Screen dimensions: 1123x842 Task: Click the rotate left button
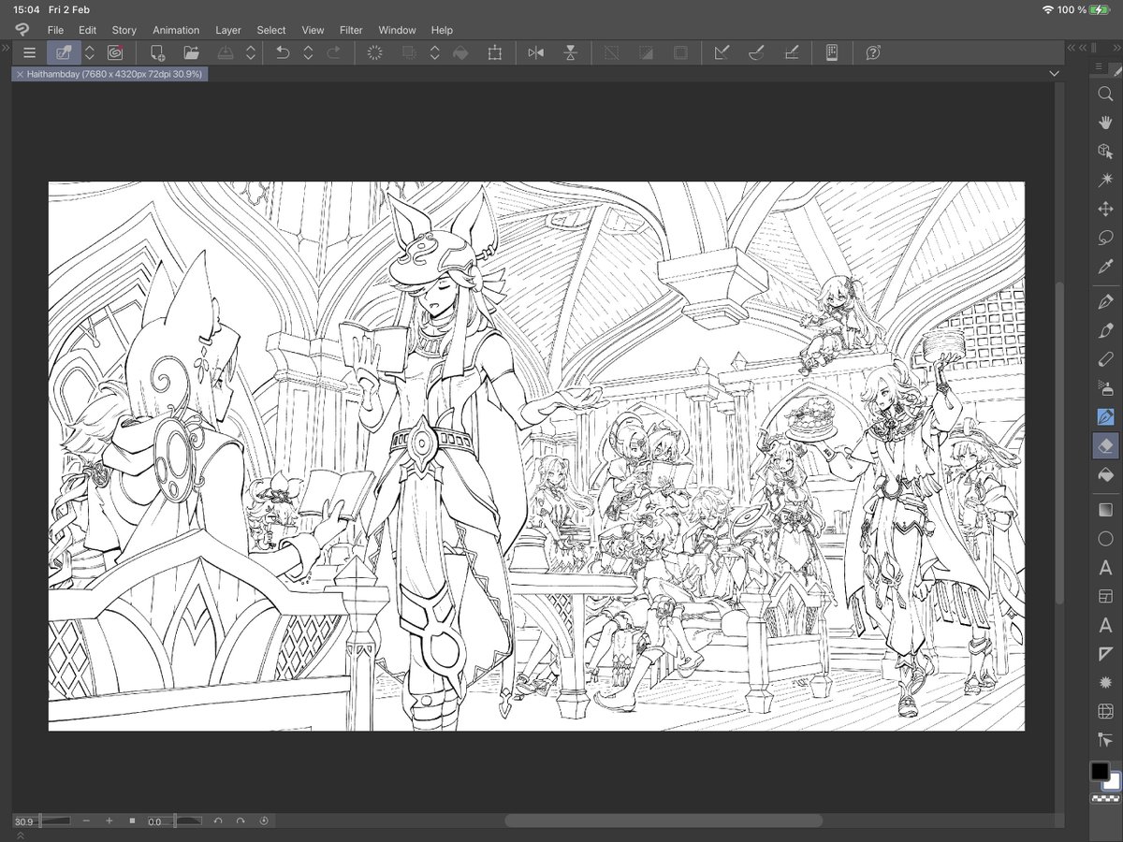217,820
